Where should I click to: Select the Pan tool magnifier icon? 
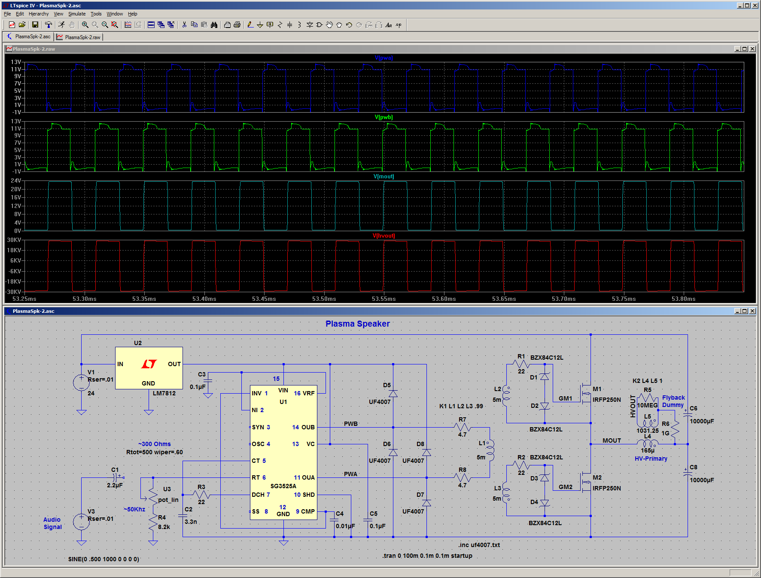pyautogui.click(x=95, y=25)
